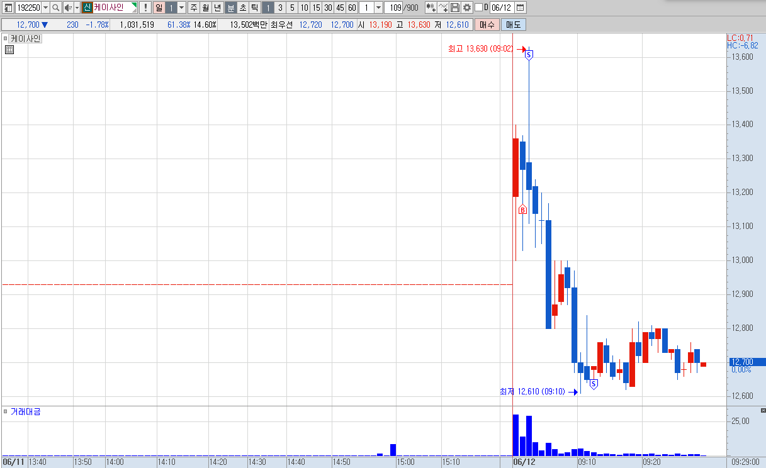766x468 pixels.
Task: Click the HC:-6.82 indicator text
Action: coord(743,46)
